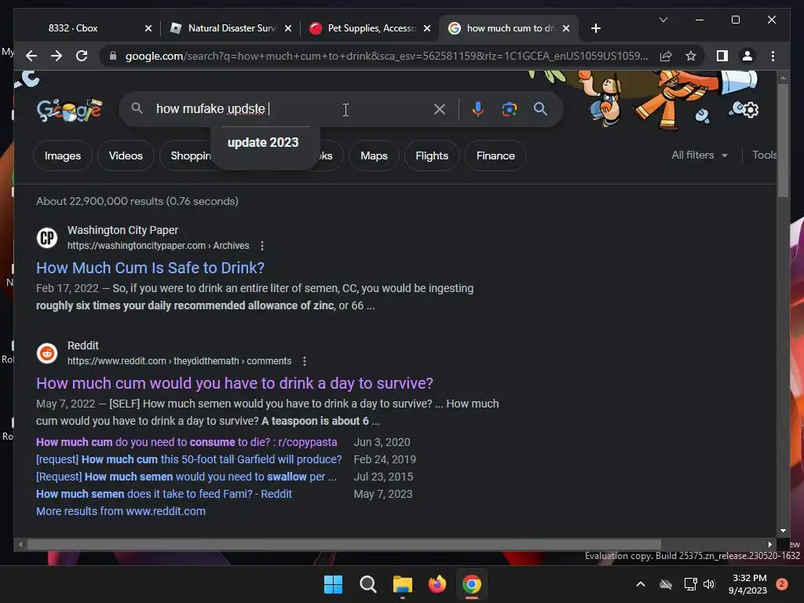Select the Flights filter
This screenshot has height=603, width=804.
(x=432, y=156)
